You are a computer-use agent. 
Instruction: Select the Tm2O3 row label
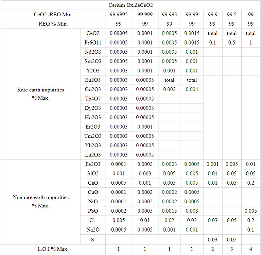(x=93, y=136)
